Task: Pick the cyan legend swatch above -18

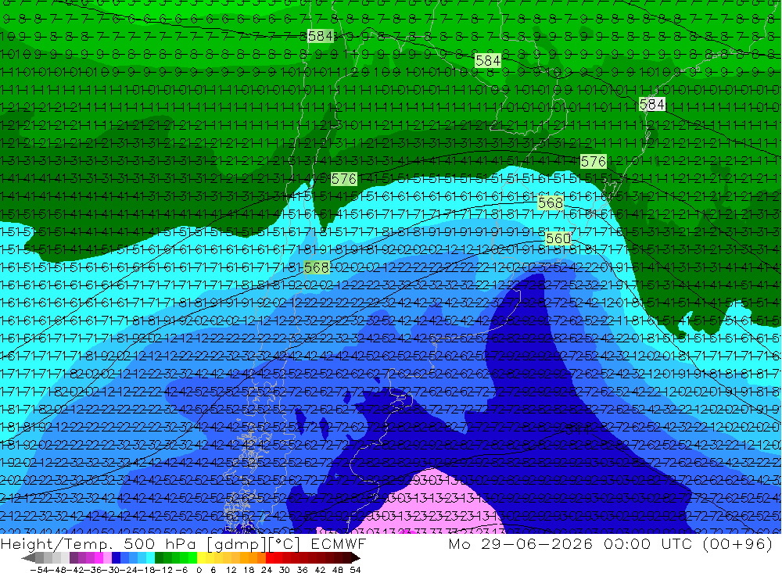Action: tap(150, 558)
